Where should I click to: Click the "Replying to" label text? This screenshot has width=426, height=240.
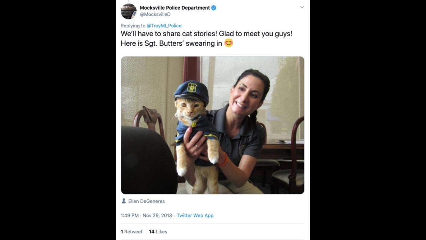[x=133, y=26]
